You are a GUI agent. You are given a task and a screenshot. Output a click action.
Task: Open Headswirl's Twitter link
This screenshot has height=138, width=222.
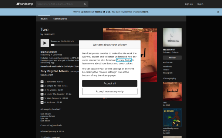[166, 70]
